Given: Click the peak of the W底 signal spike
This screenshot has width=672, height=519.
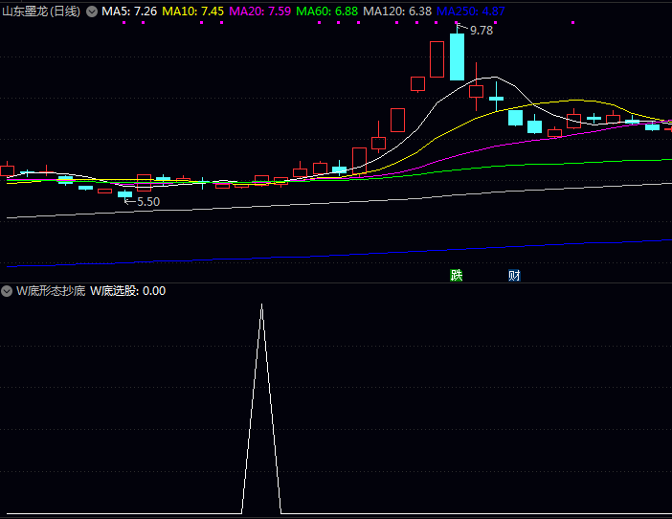Looking at the screenshot, I should (x=261, y=305).
